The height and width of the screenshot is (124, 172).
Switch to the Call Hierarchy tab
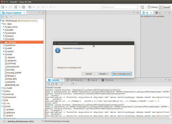click(75, 80)
